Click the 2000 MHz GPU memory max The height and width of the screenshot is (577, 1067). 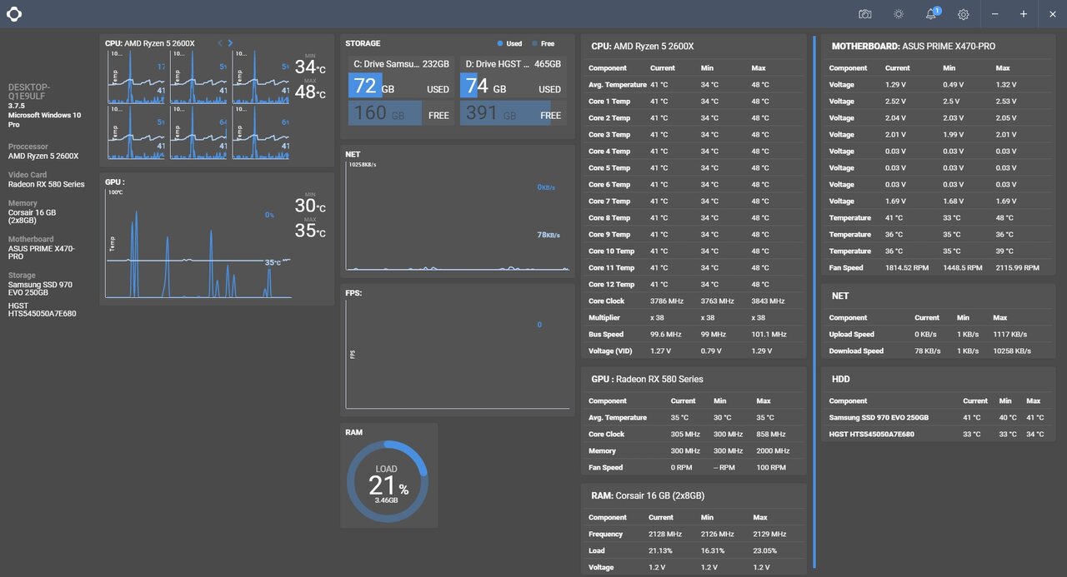pos(773,451)
